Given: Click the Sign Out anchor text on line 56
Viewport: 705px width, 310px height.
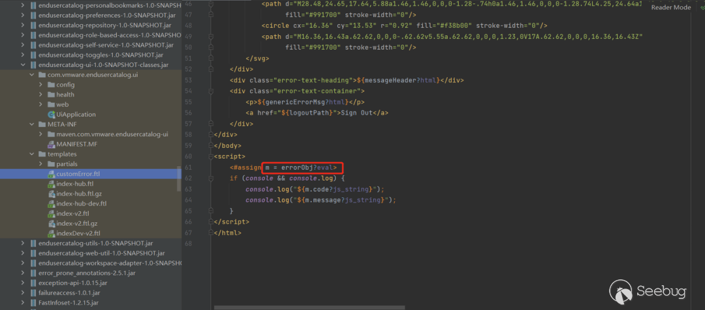Looking at the screenshot, I should coord(356,113).
